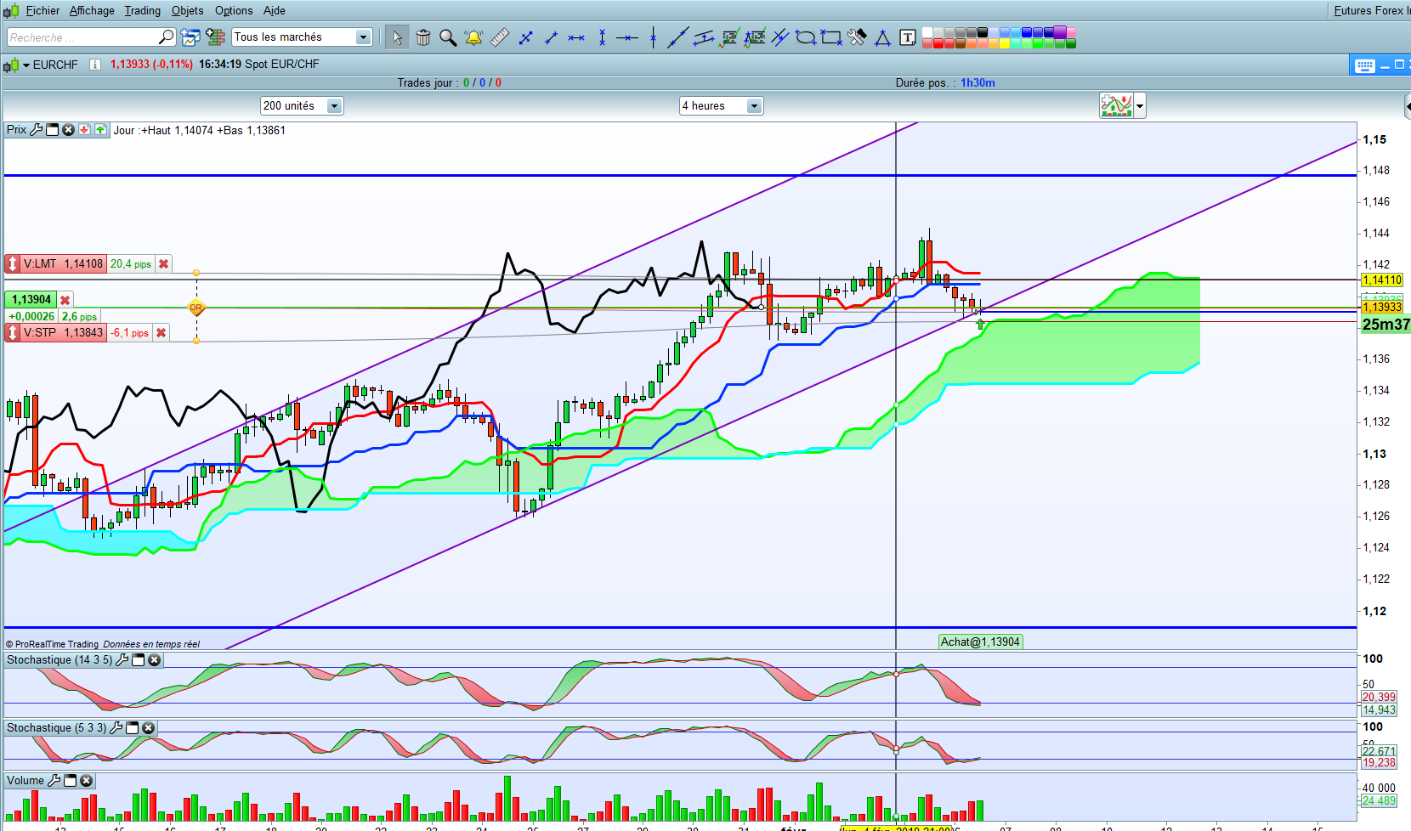Cancel the V:STP 1,13843 stop order
The width and height of the screenshot is (1411, 831).
(x=161, y=333)
